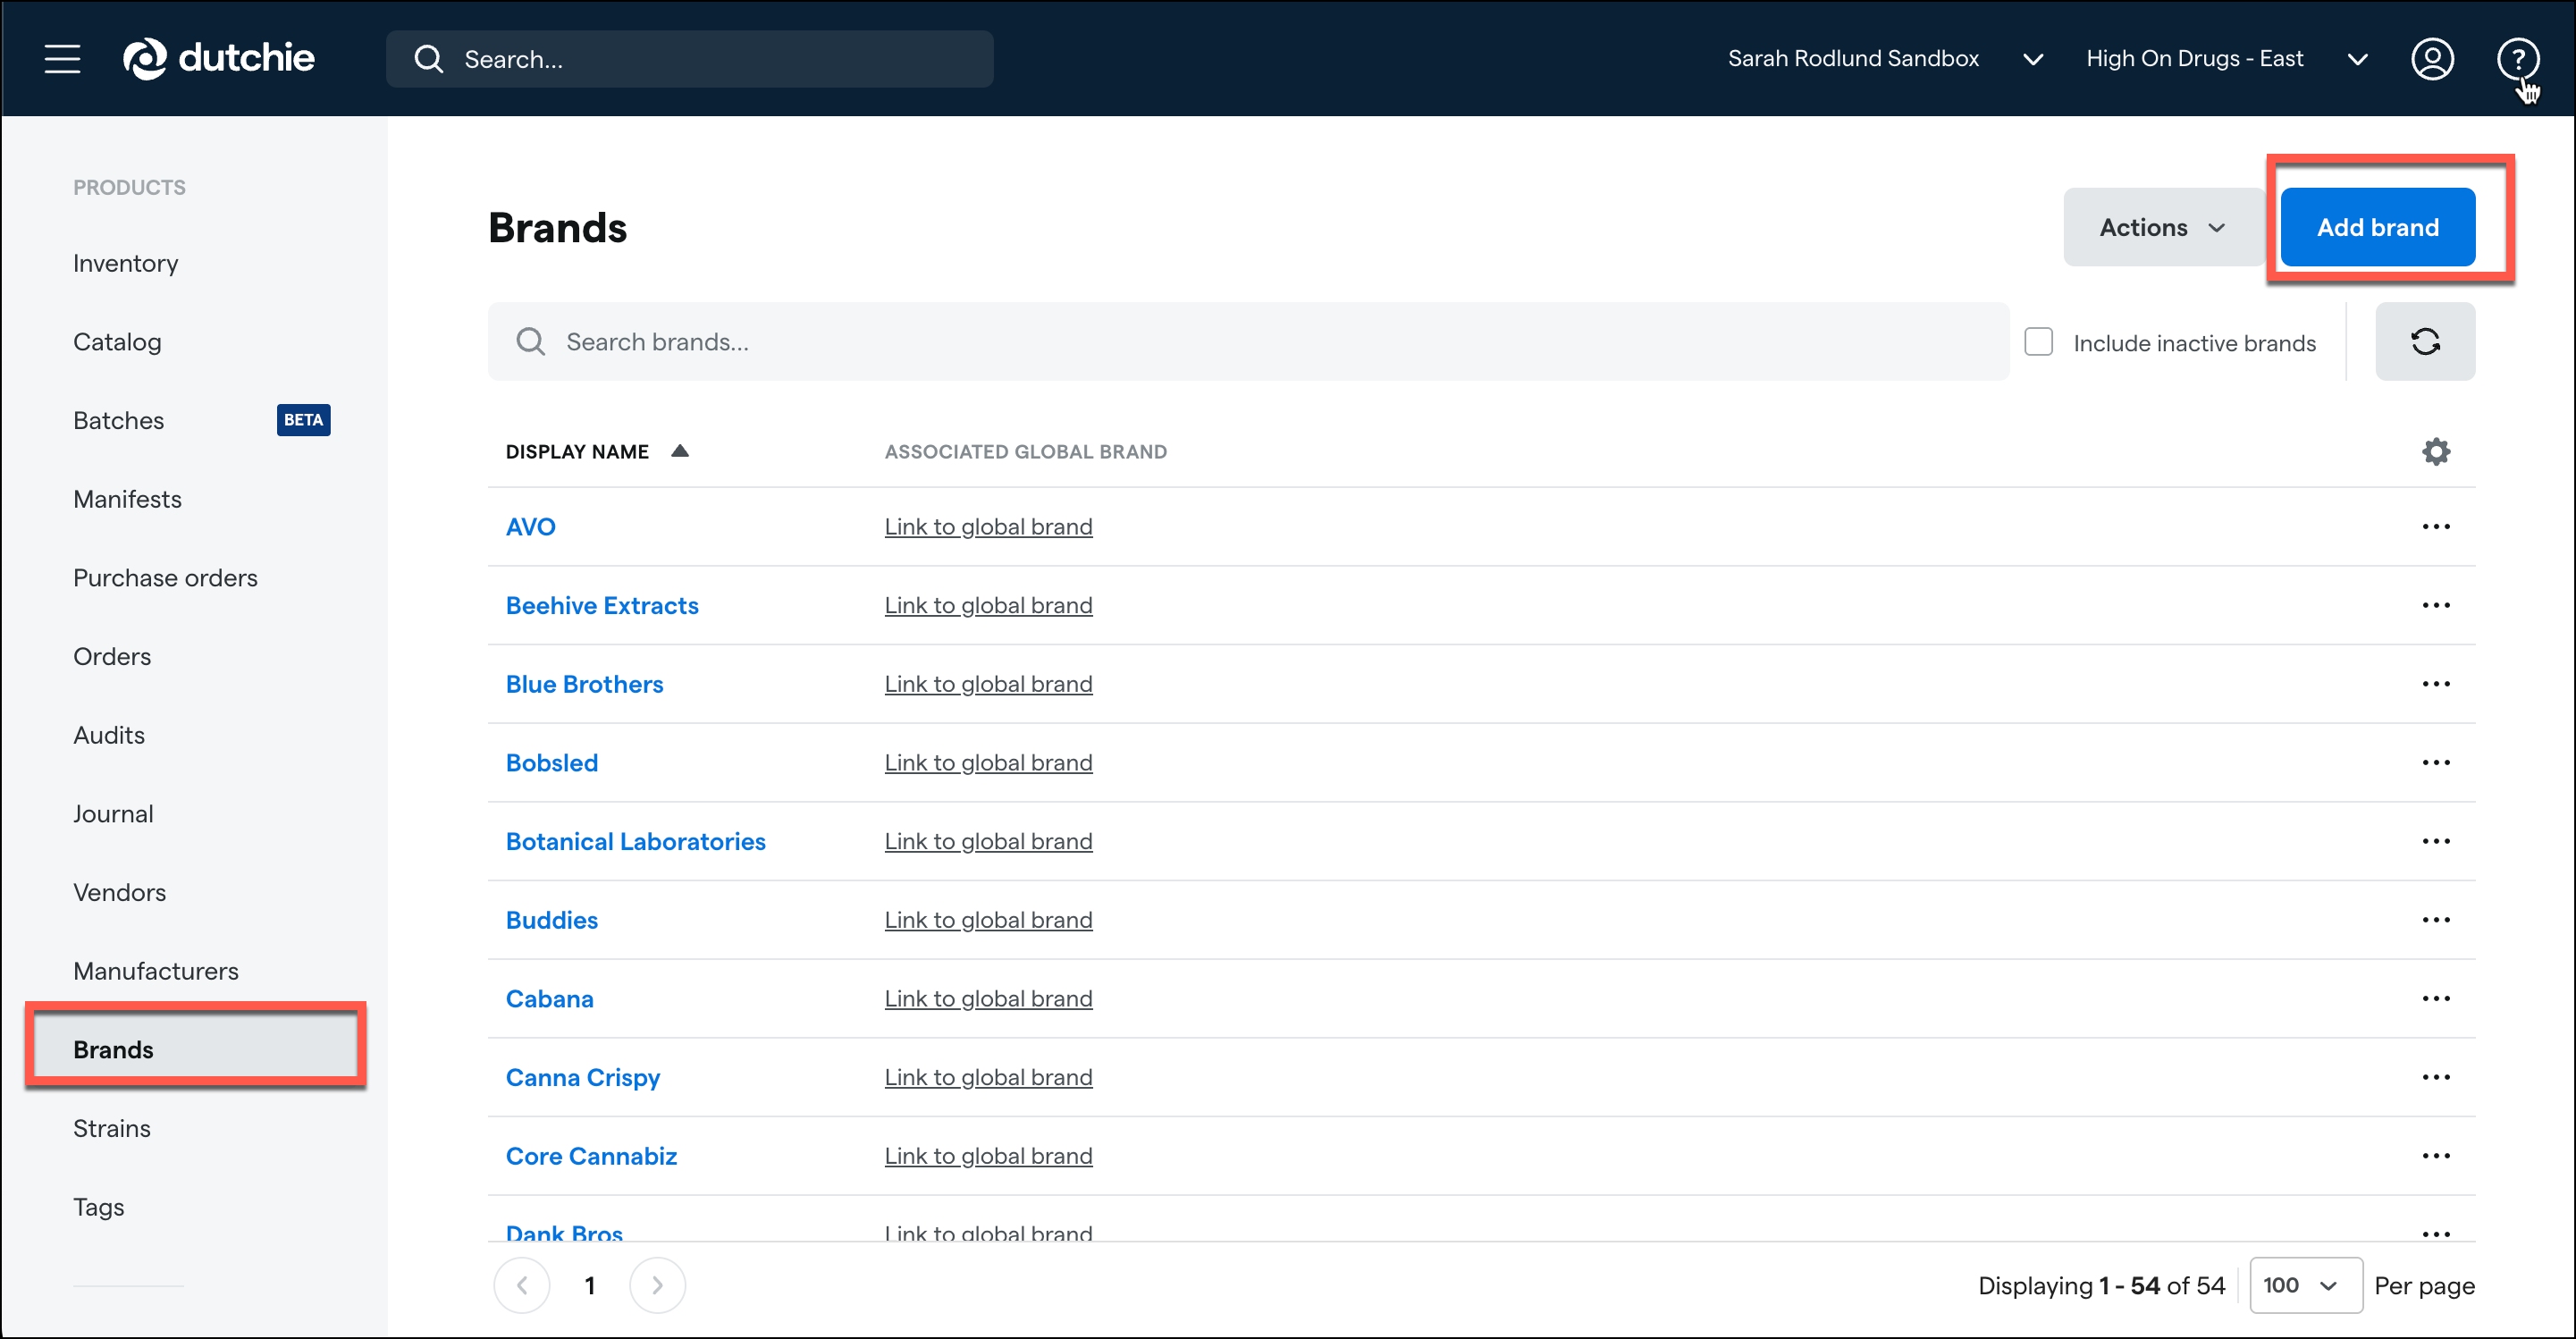This screenshot has width=2576, height=1339.
Task: Click the search icon in brands search
Action: point(531,342)
